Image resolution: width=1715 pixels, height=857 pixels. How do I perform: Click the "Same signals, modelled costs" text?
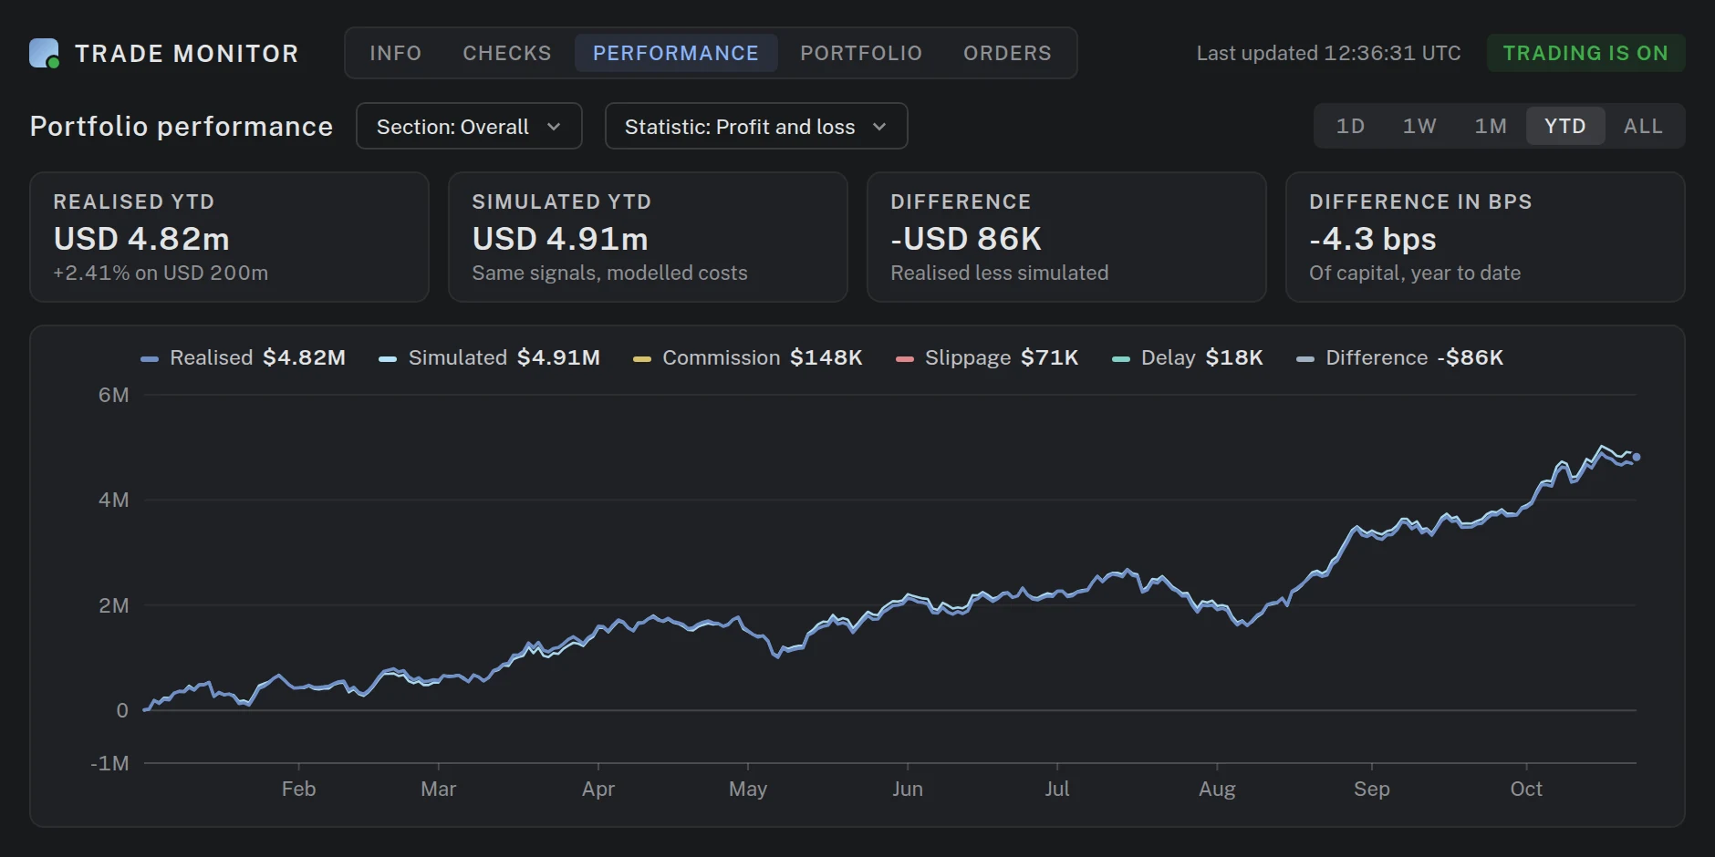tap(609, 273)
